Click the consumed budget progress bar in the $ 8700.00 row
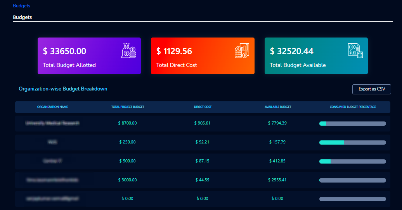 coord(352,124)
